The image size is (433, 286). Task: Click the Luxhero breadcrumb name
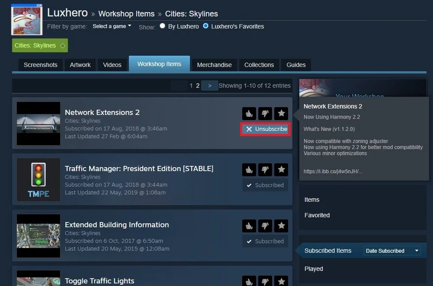click(67, 13)
